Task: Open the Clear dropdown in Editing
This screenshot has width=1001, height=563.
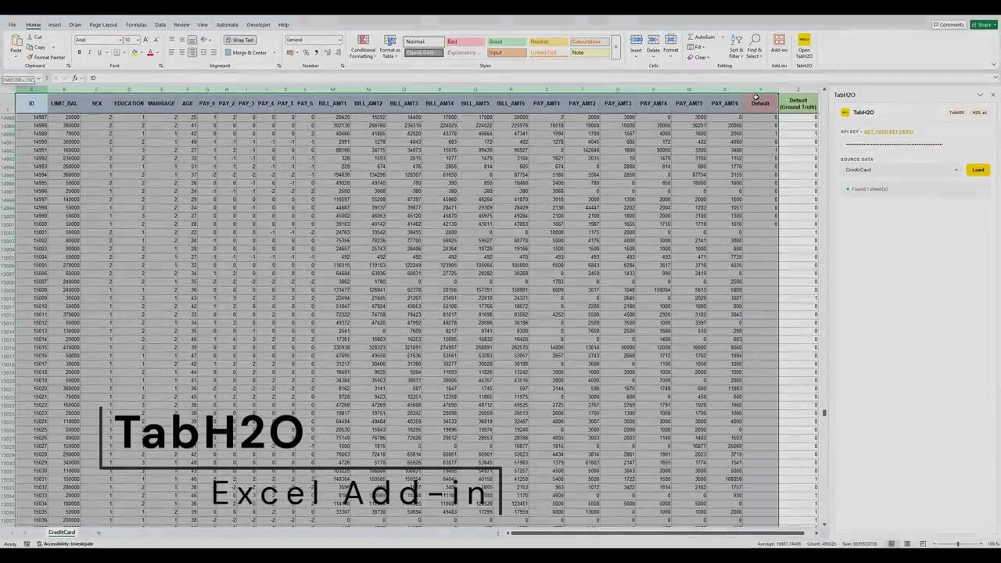Action: coord(700,57)
